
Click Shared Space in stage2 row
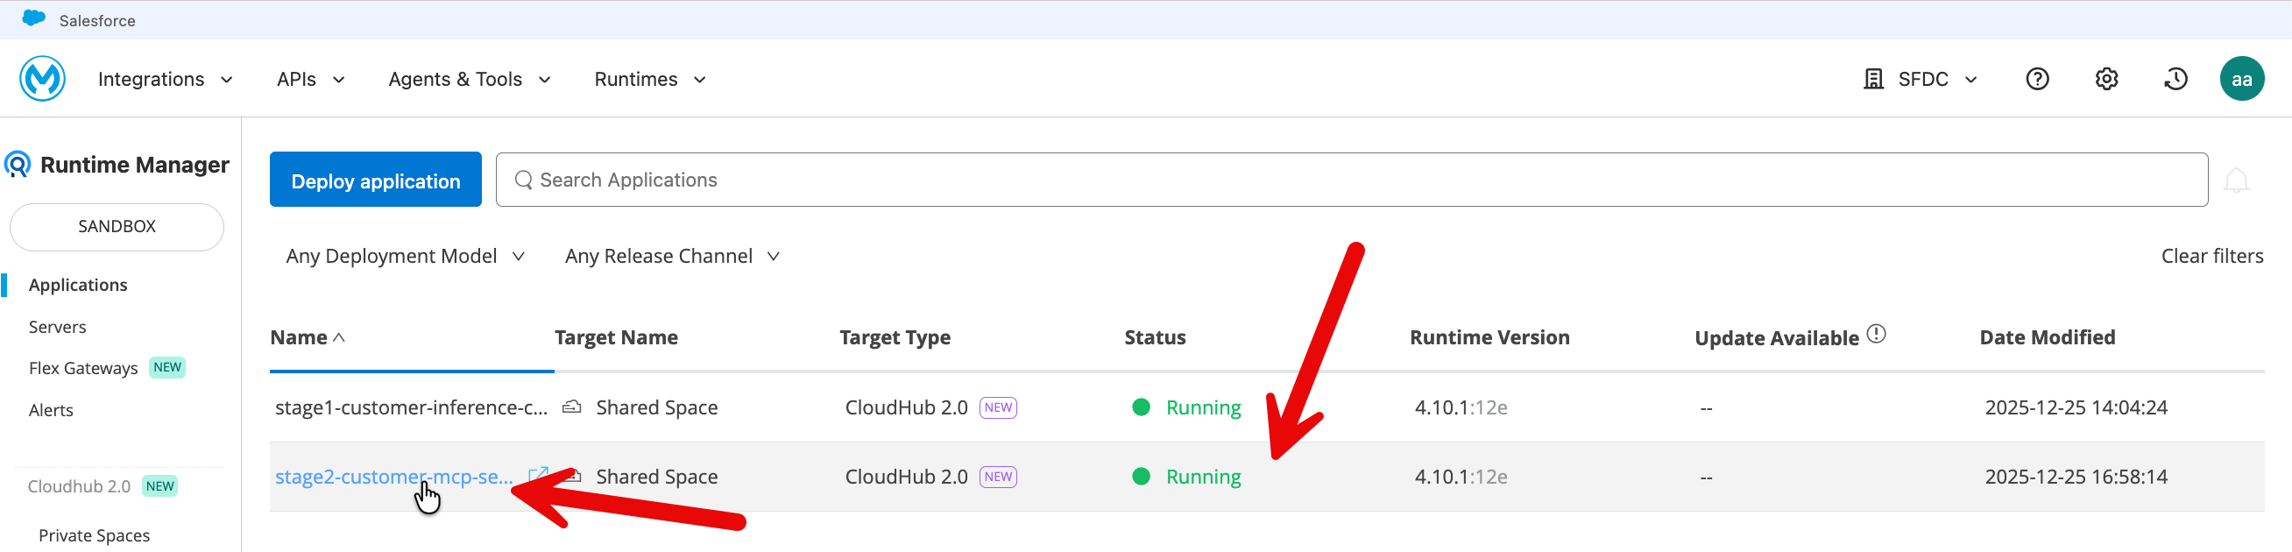pos(656,478)
